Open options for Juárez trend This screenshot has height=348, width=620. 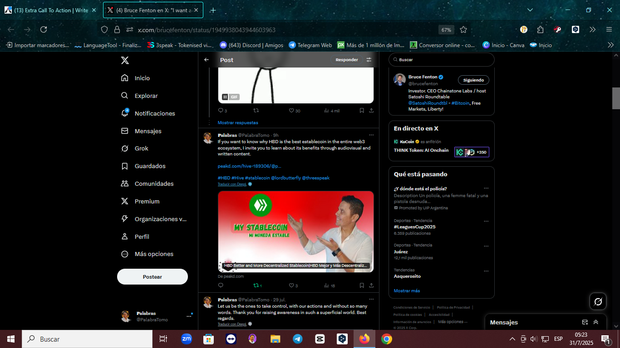(486, 246)
